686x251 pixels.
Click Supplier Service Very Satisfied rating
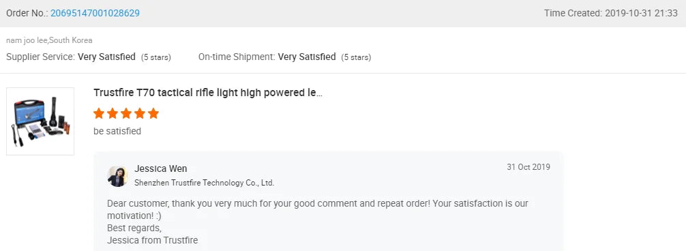point(107,57)
